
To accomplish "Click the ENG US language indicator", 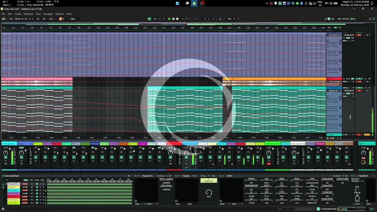I will [x=320, y=3].
